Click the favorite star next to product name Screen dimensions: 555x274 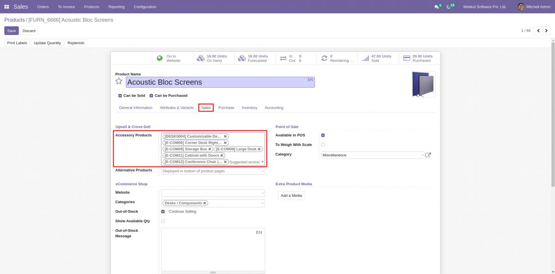(119, 81)
